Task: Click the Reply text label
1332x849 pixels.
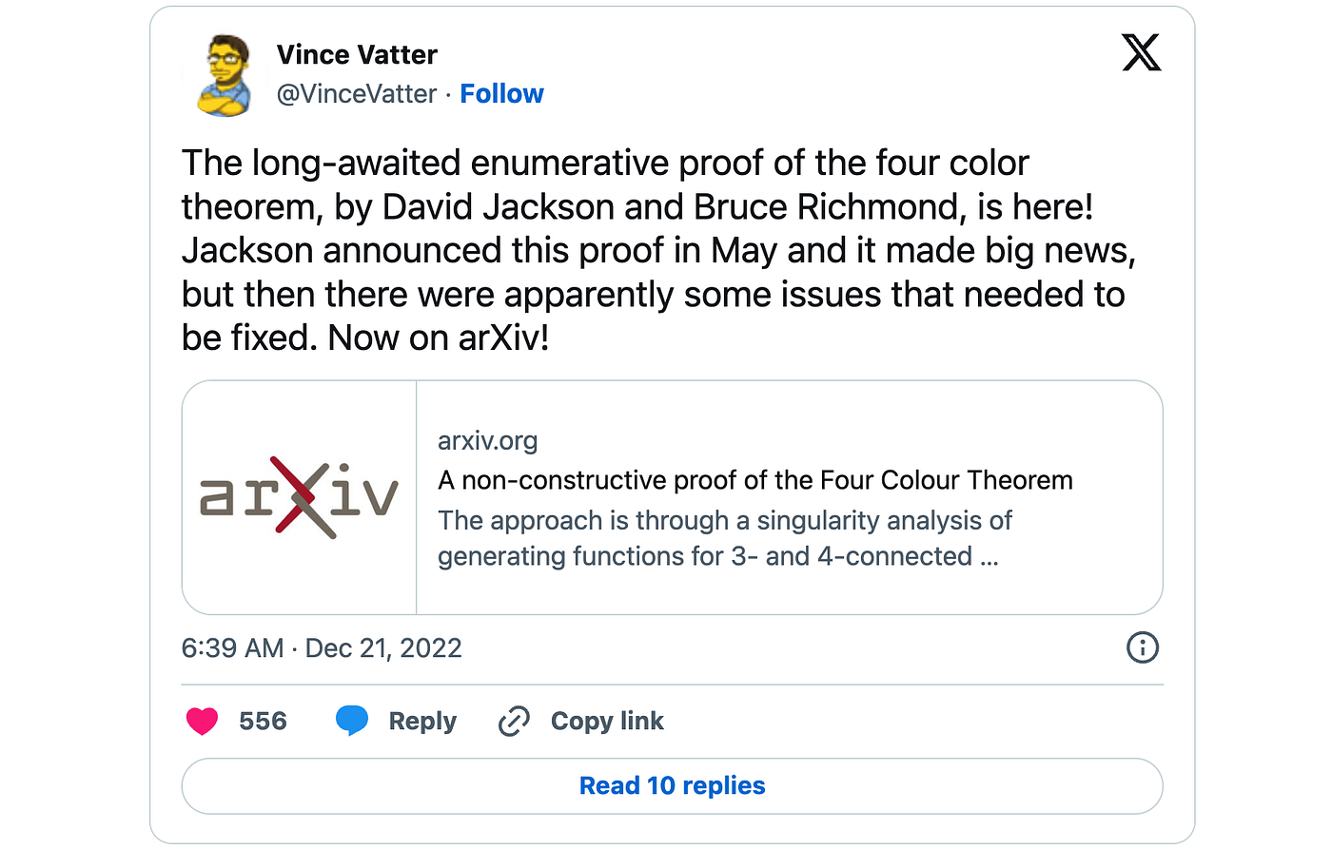Action: coord(422,721)
